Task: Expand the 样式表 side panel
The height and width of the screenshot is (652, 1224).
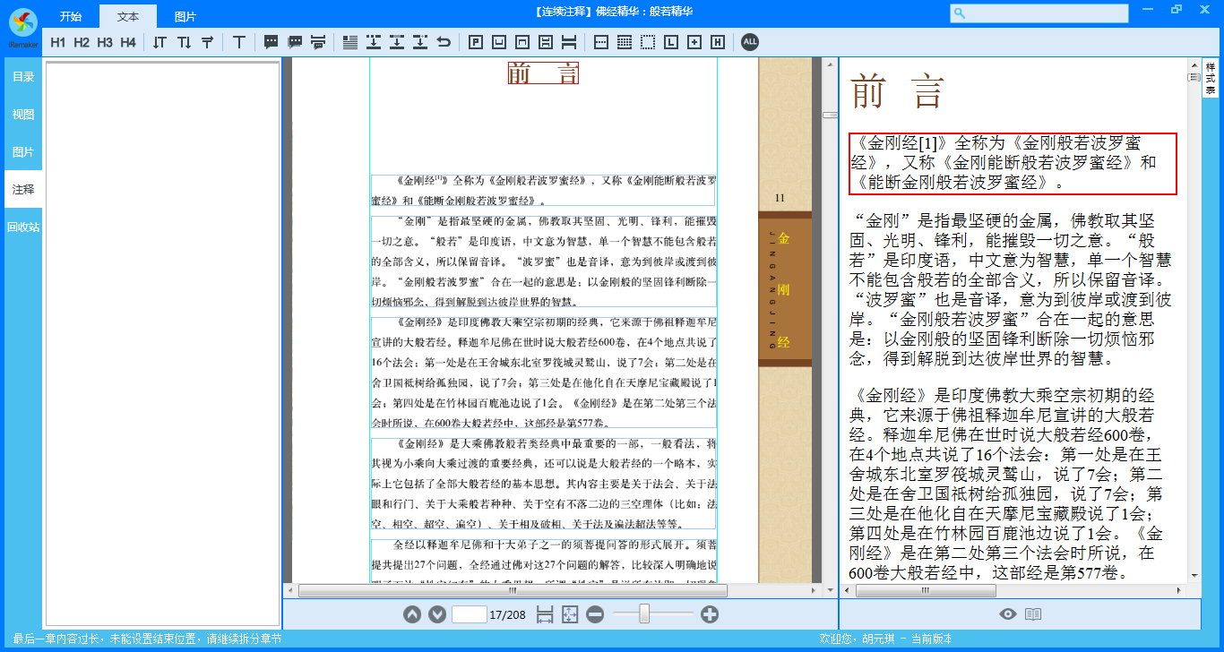Action: click(x=1210, y=78)
